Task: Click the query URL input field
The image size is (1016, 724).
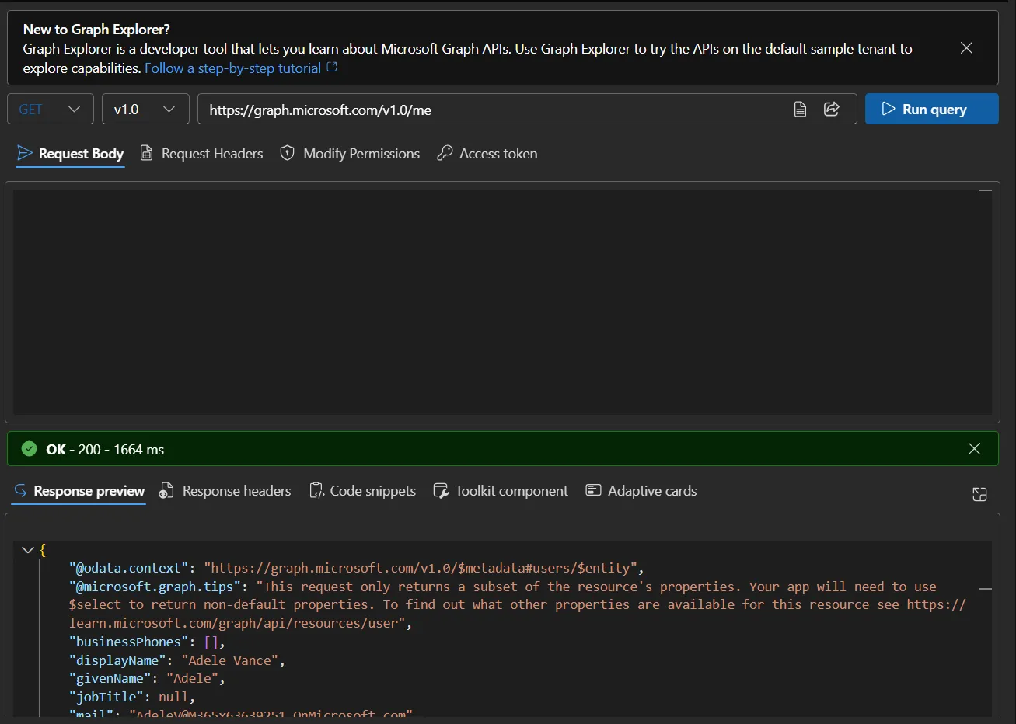Action: pos(490,110)
